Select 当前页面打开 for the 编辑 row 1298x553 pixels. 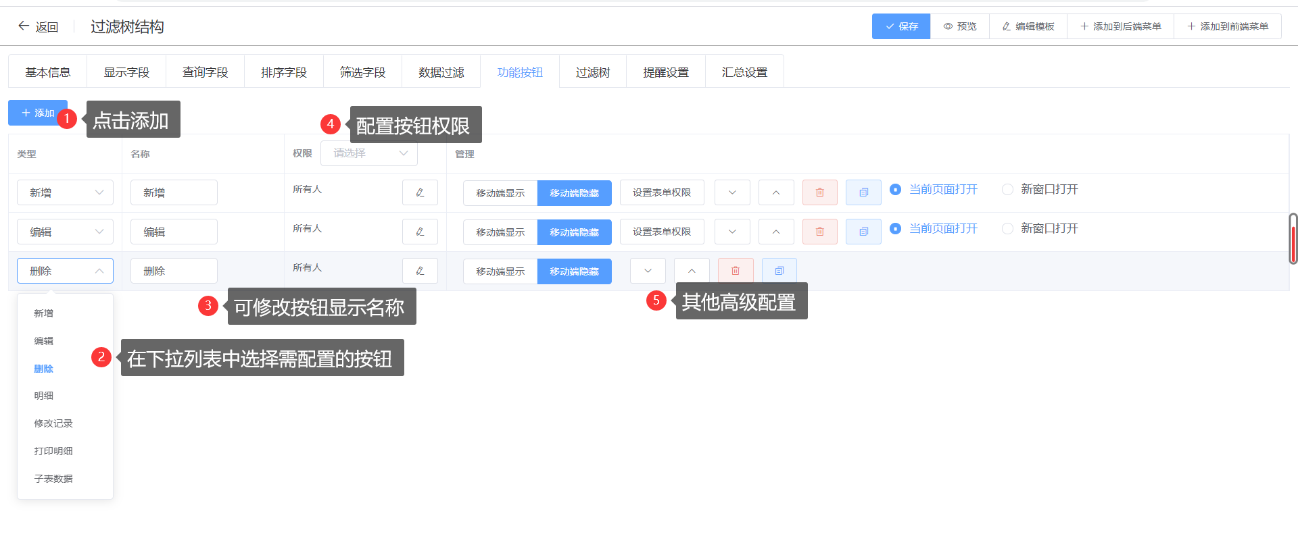895,229
